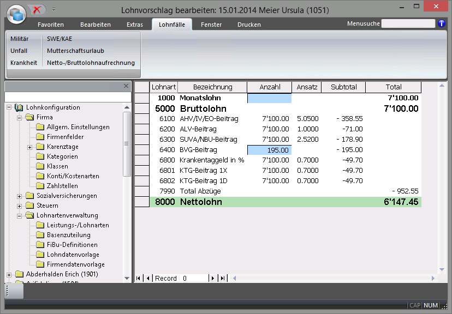Image resolution: width=452 pixels, height=314 pixels.
Task: Open Netto-/Bruttolohnaufrechnung
Action: [x=91, y=63]
